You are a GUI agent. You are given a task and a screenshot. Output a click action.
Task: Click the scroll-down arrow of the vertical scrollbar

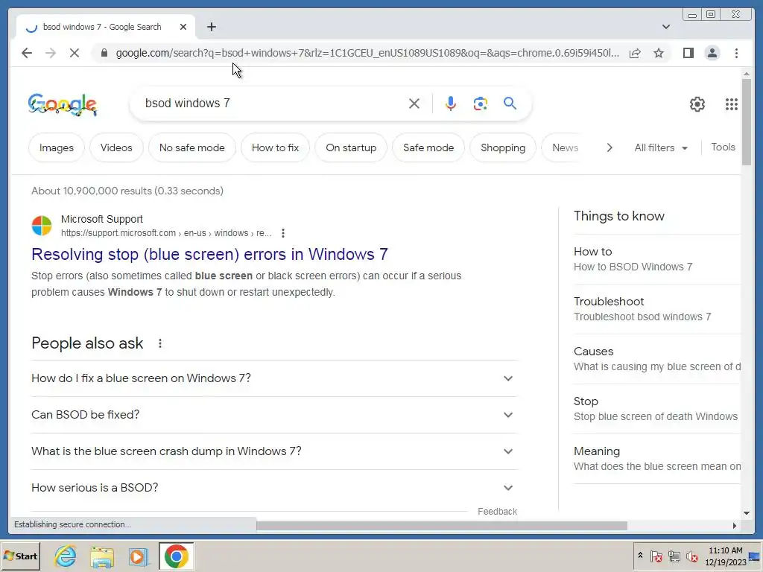[x=747, y=512]
